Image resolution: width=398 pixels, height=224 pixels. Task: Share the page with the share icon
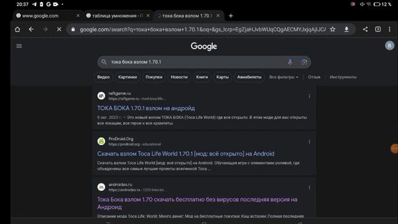pos(365,29)
